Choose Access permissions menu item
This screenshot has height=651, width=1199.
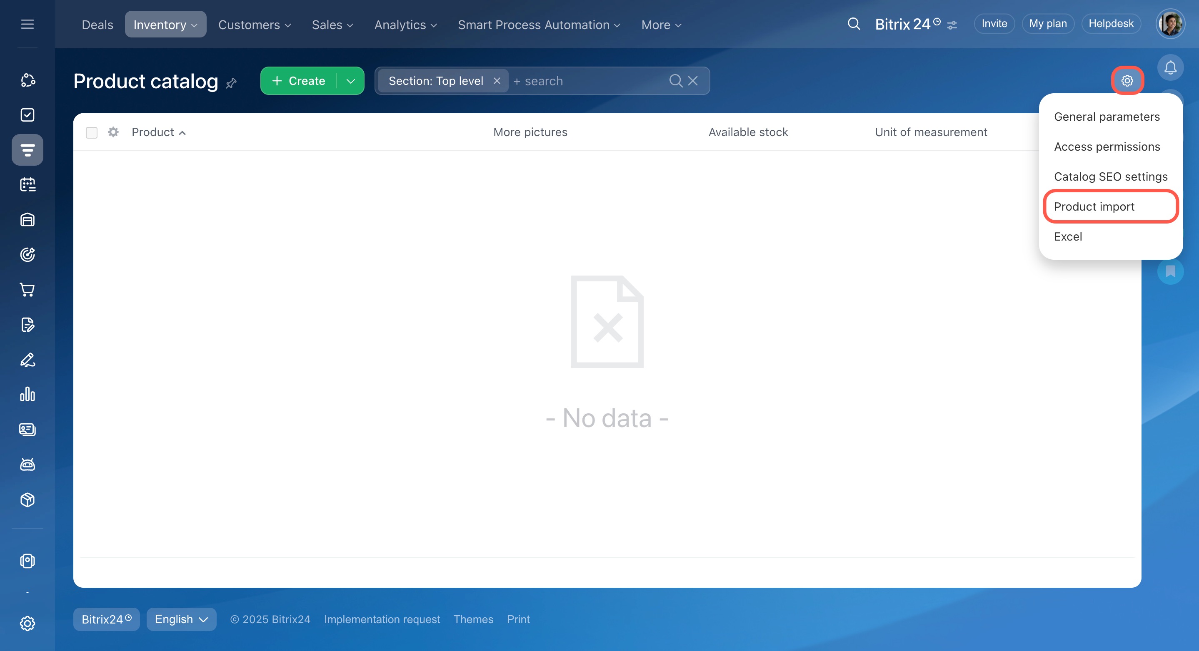click(x=1107, y=147)
